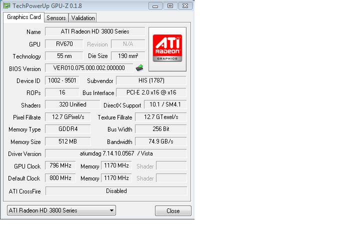This screenshot has height=225, width=360.
Task: Click the Device ID field 1002 - 9501
Action: [x=62, y=80]
